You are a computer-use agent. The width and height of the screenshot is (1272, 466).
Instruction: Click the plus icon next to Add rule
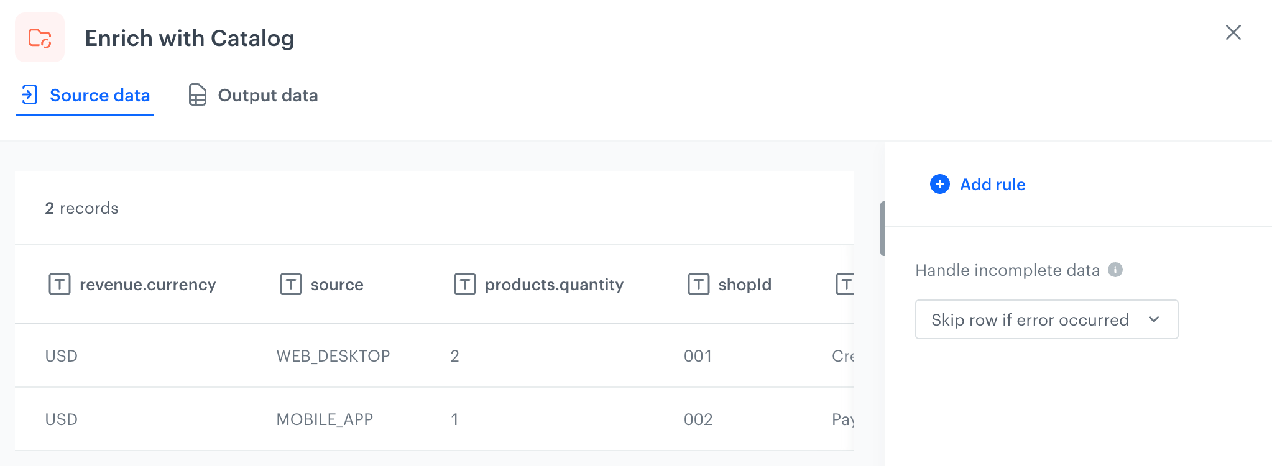pos(939,184)
